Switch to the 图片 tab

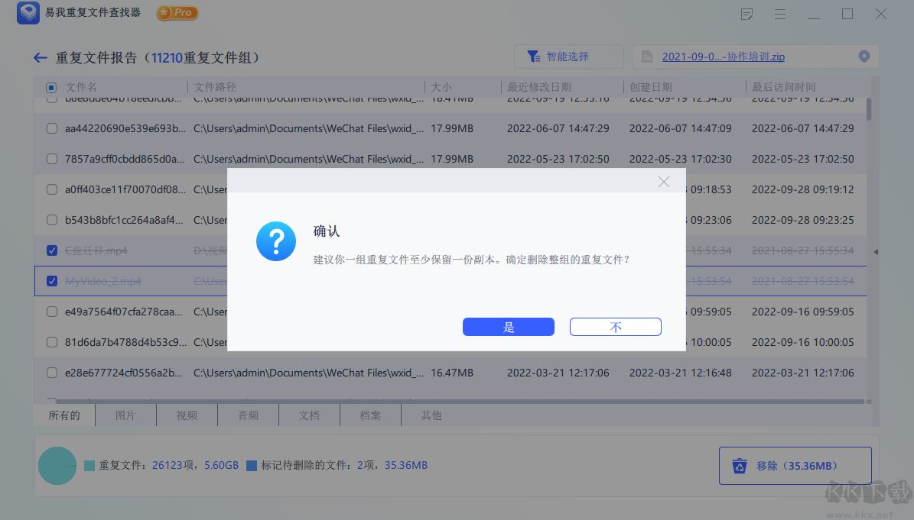(x=125, y=415)
